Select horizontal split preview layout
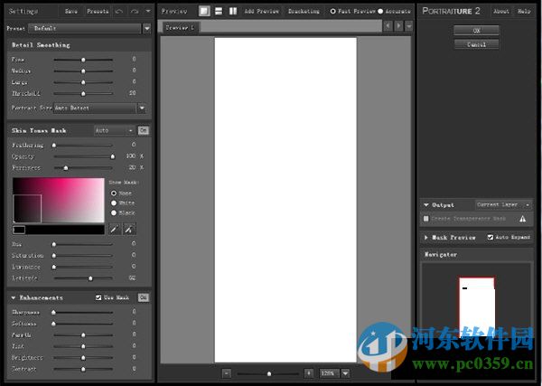 click(x=219, y=11)
